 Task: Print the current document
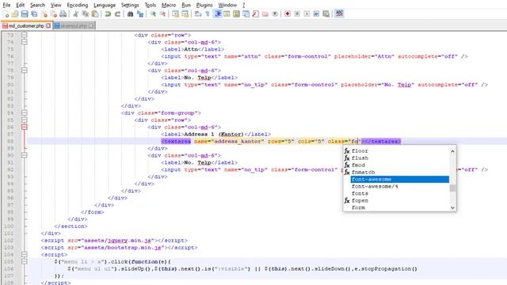pos(63,14)
